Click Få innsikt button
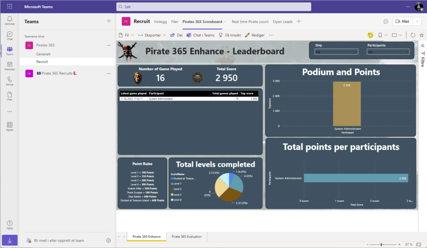Screen dimensions: 427x248 pyautogui.click(x=230, y=35)
